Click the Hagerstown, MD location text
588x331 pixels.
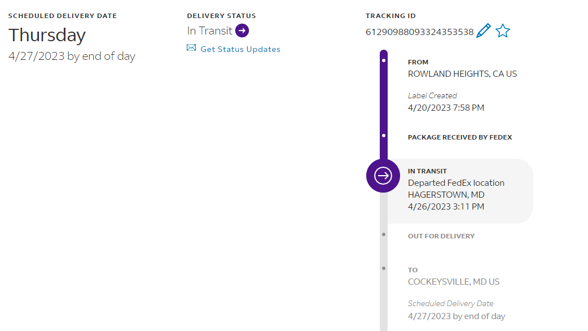(446, 195)
